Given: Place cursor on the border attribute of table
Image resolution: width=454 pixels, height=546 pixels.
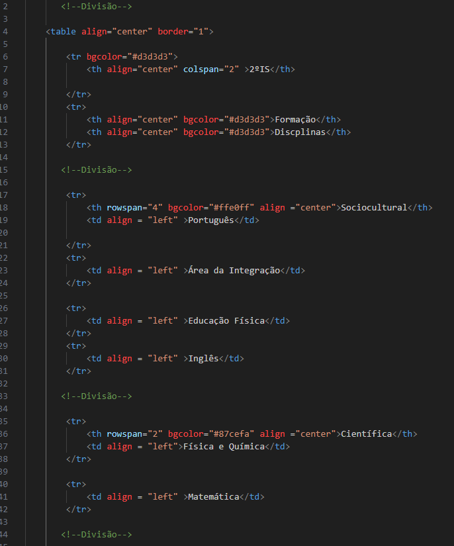Looking at the screenshot, I should click(x=173, y=31).
